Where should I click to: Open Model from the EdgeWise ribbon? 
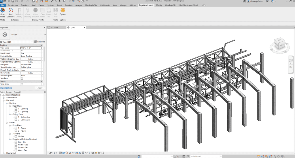(3, 13)
